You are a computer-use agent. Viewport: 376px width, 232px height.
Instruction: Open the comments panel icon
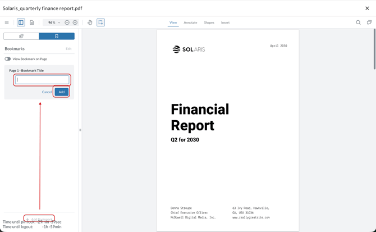click(369, 22)
